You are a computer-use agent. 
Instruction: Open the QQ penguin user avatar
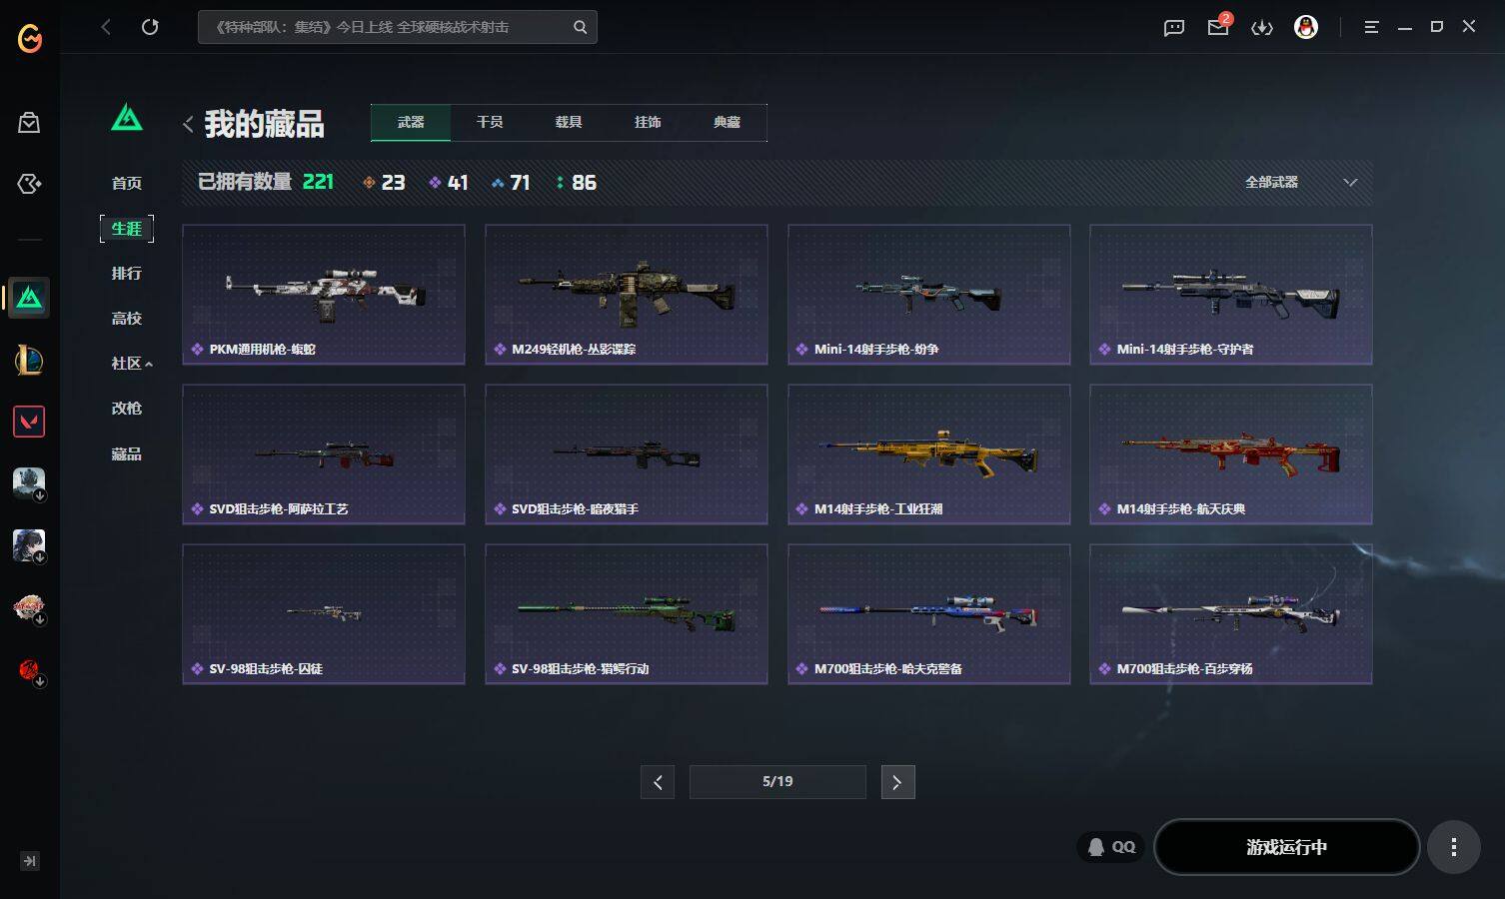(1306, 27)
